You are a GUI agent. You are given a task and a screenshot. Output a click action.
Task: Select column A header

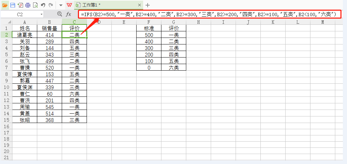(24, 22)
